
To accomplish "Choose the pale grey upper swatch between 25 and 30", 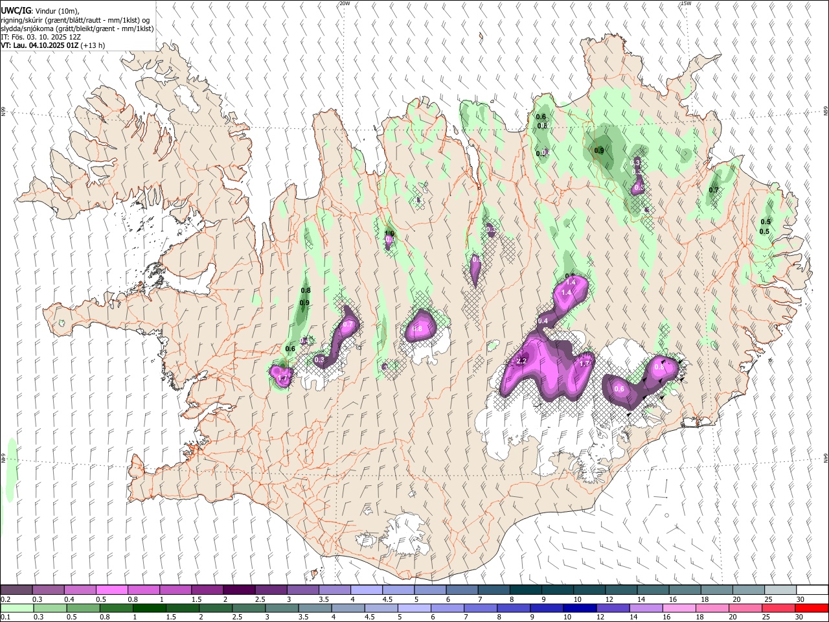I will pos(780,590).
